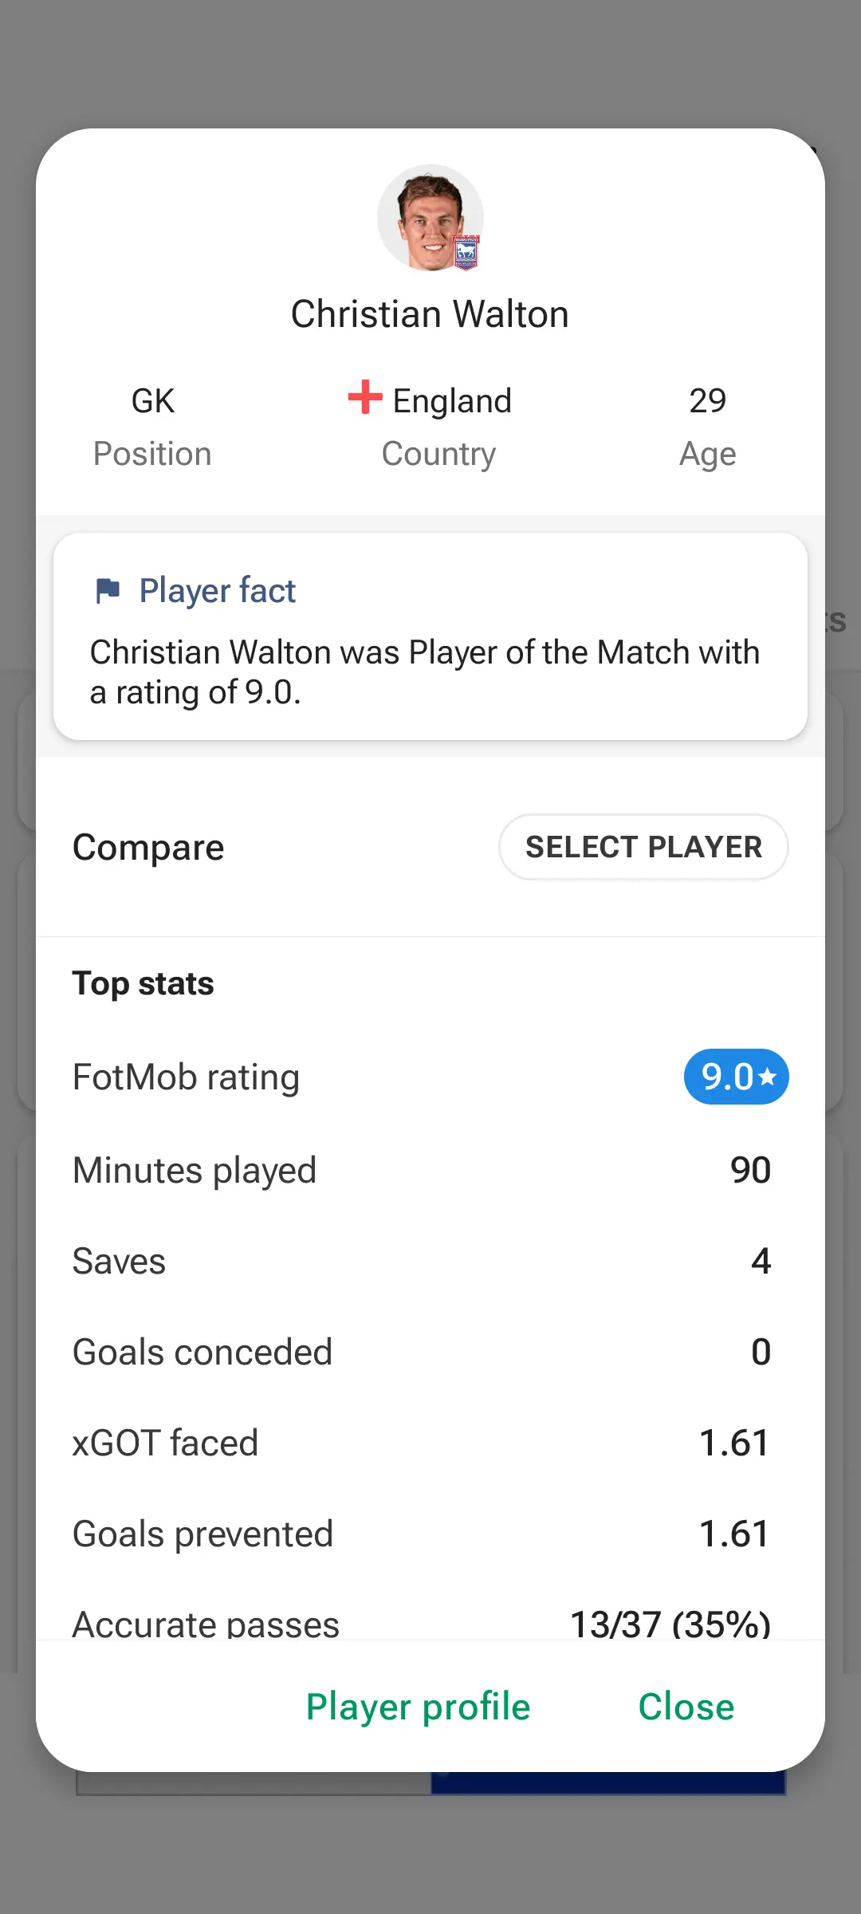
Task: Tap Christian Walton's profile photo
Action: pos(429,215)
